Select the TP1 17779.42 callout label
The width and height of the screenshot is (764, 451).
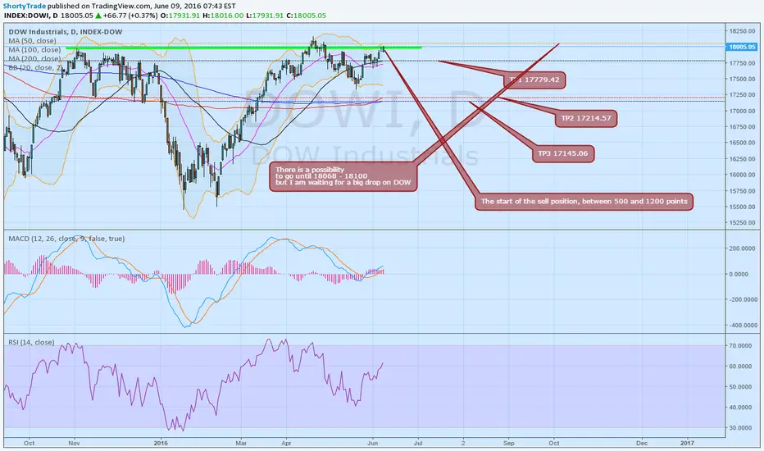(534, 80)
